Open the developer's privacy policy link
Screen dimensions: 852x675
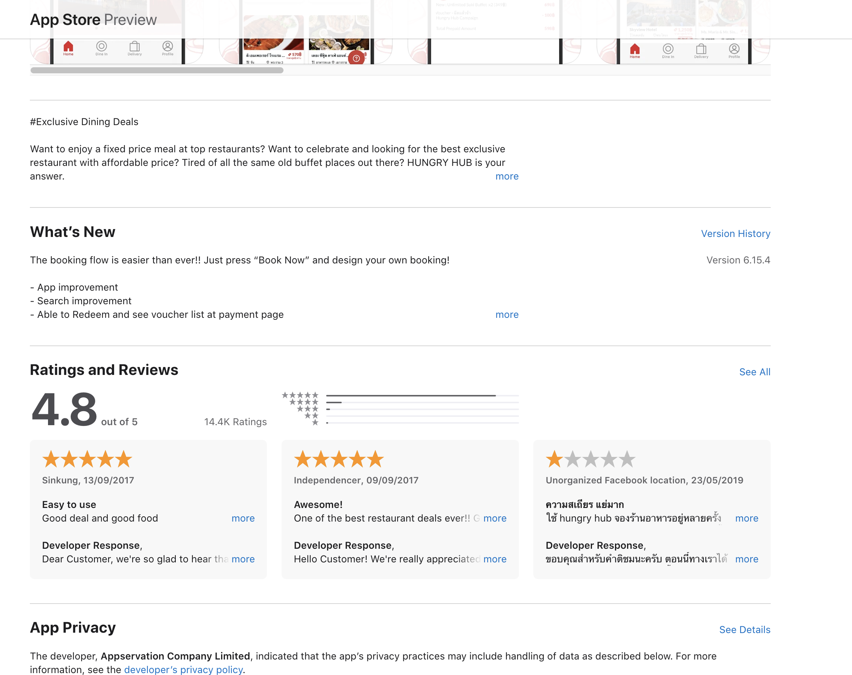click(x=183, y=669)
